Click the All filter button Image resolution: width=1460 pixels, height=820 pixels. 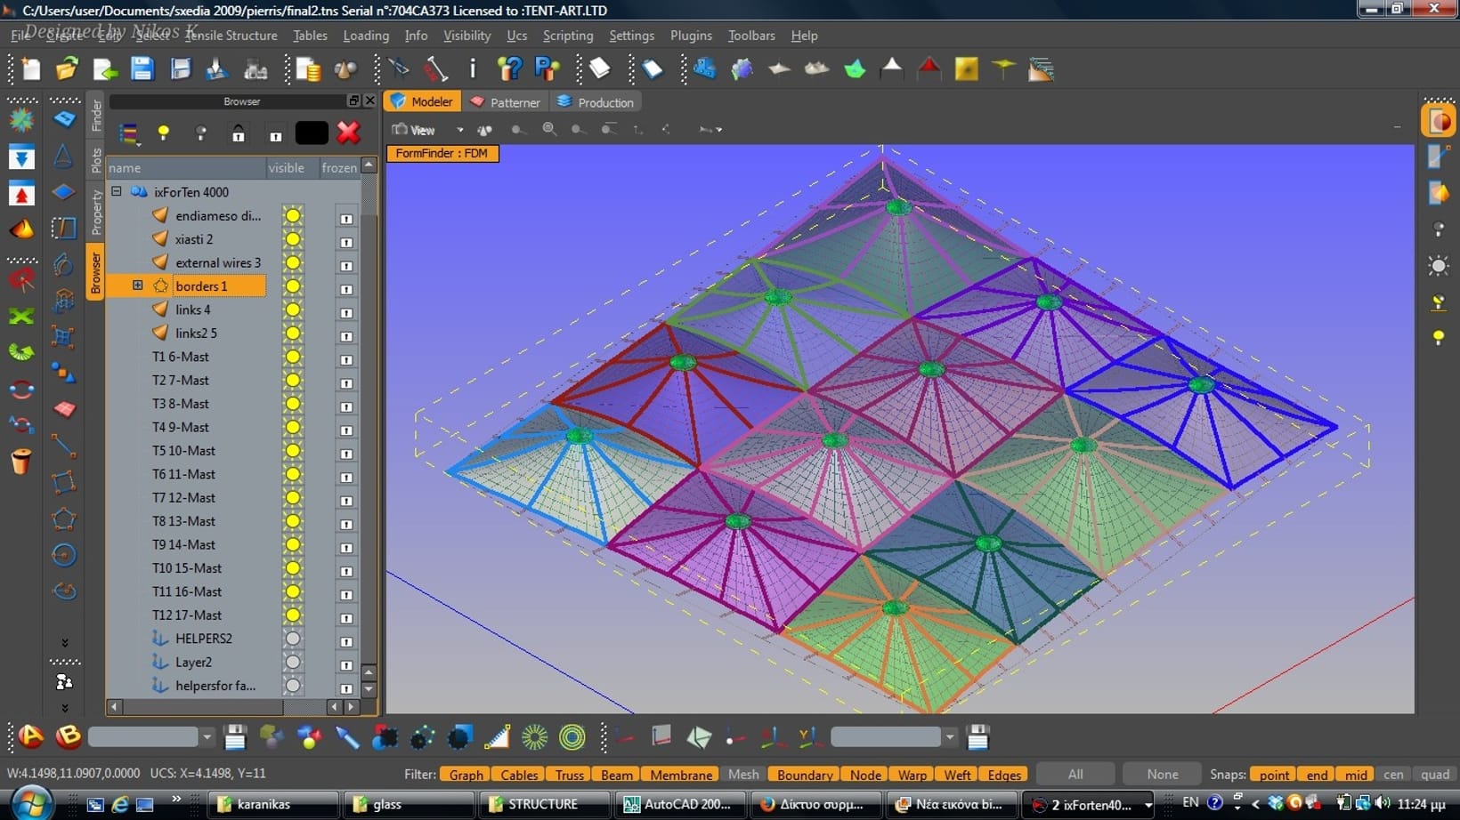click(1075, 775)
